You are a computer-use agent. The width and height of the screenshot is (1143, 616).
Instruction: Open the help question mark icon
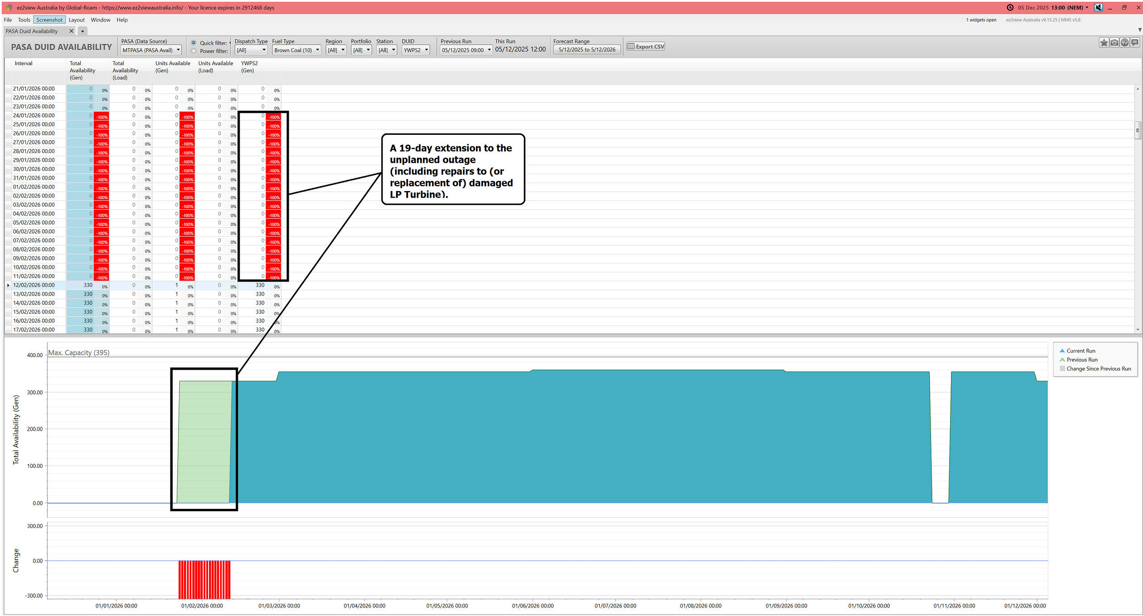click(1125, 42)
